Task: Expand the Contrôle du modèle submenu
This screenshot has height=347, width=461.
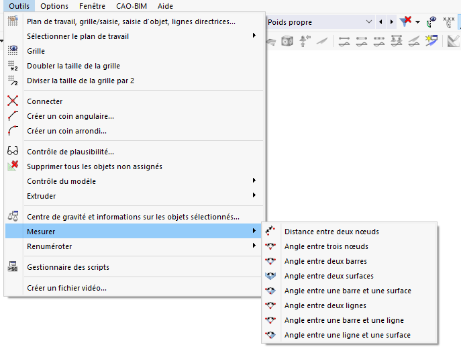Action: [254, 181]
